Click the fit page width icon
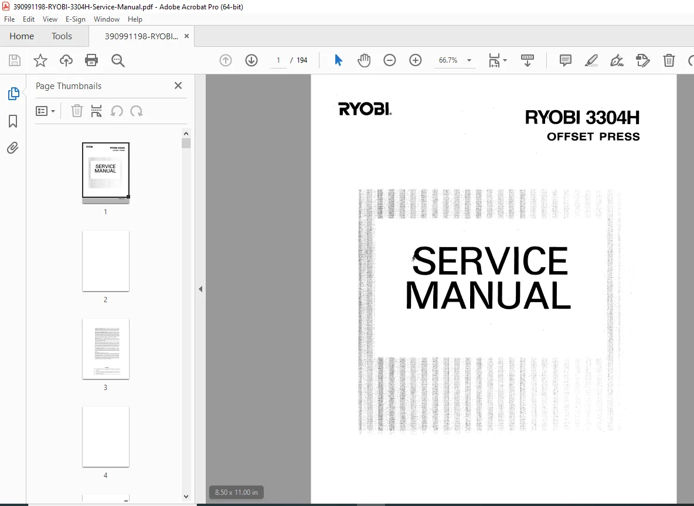Image resolution: width=694 pixels, height=506 pixels. [x=494, y=60]
